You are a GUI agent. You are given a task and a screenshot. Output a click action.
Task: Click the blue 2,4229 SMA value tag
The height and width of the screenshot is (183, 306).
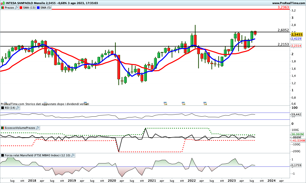click(x=296, y=39)
